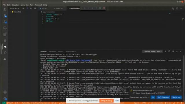Open the File menu

[4, 5]
